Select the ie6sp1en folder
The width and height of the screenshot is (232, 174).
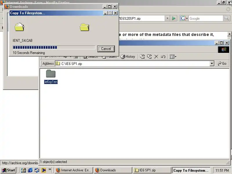pyautogui.click(x=51, y=77)
